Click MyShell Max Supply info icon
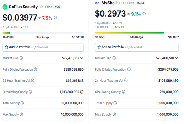The image size is (184, 124). (114, 115)
